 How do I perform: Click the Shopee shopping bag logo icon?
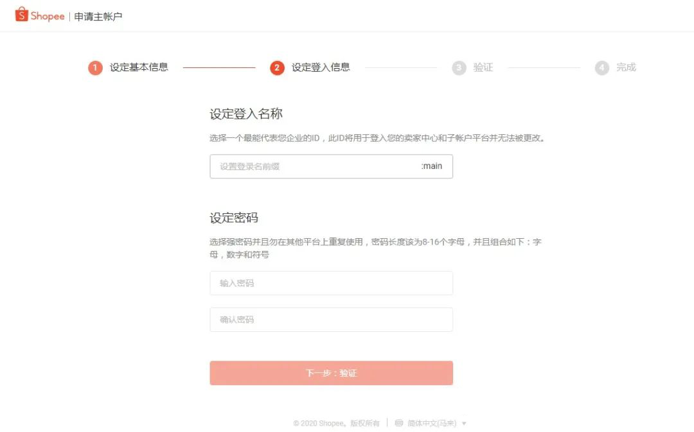coord(22,14)
